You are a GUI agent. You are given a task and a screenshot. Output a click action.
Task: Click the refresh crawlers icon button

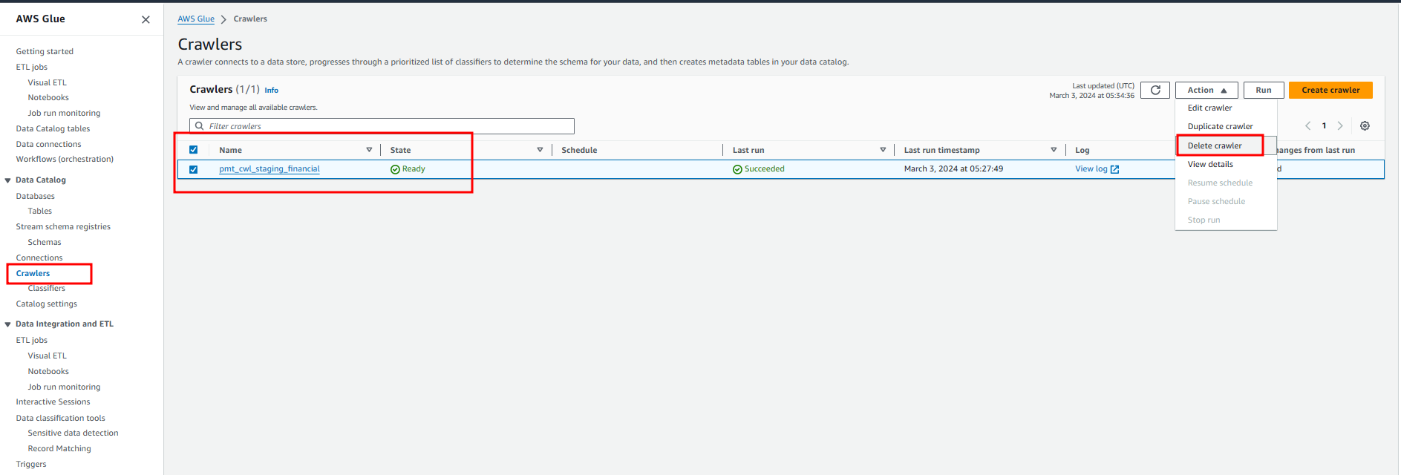point(1155,90)
